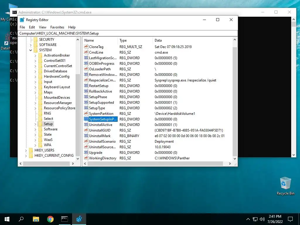Click the registry path address bar

click(128, 33)
